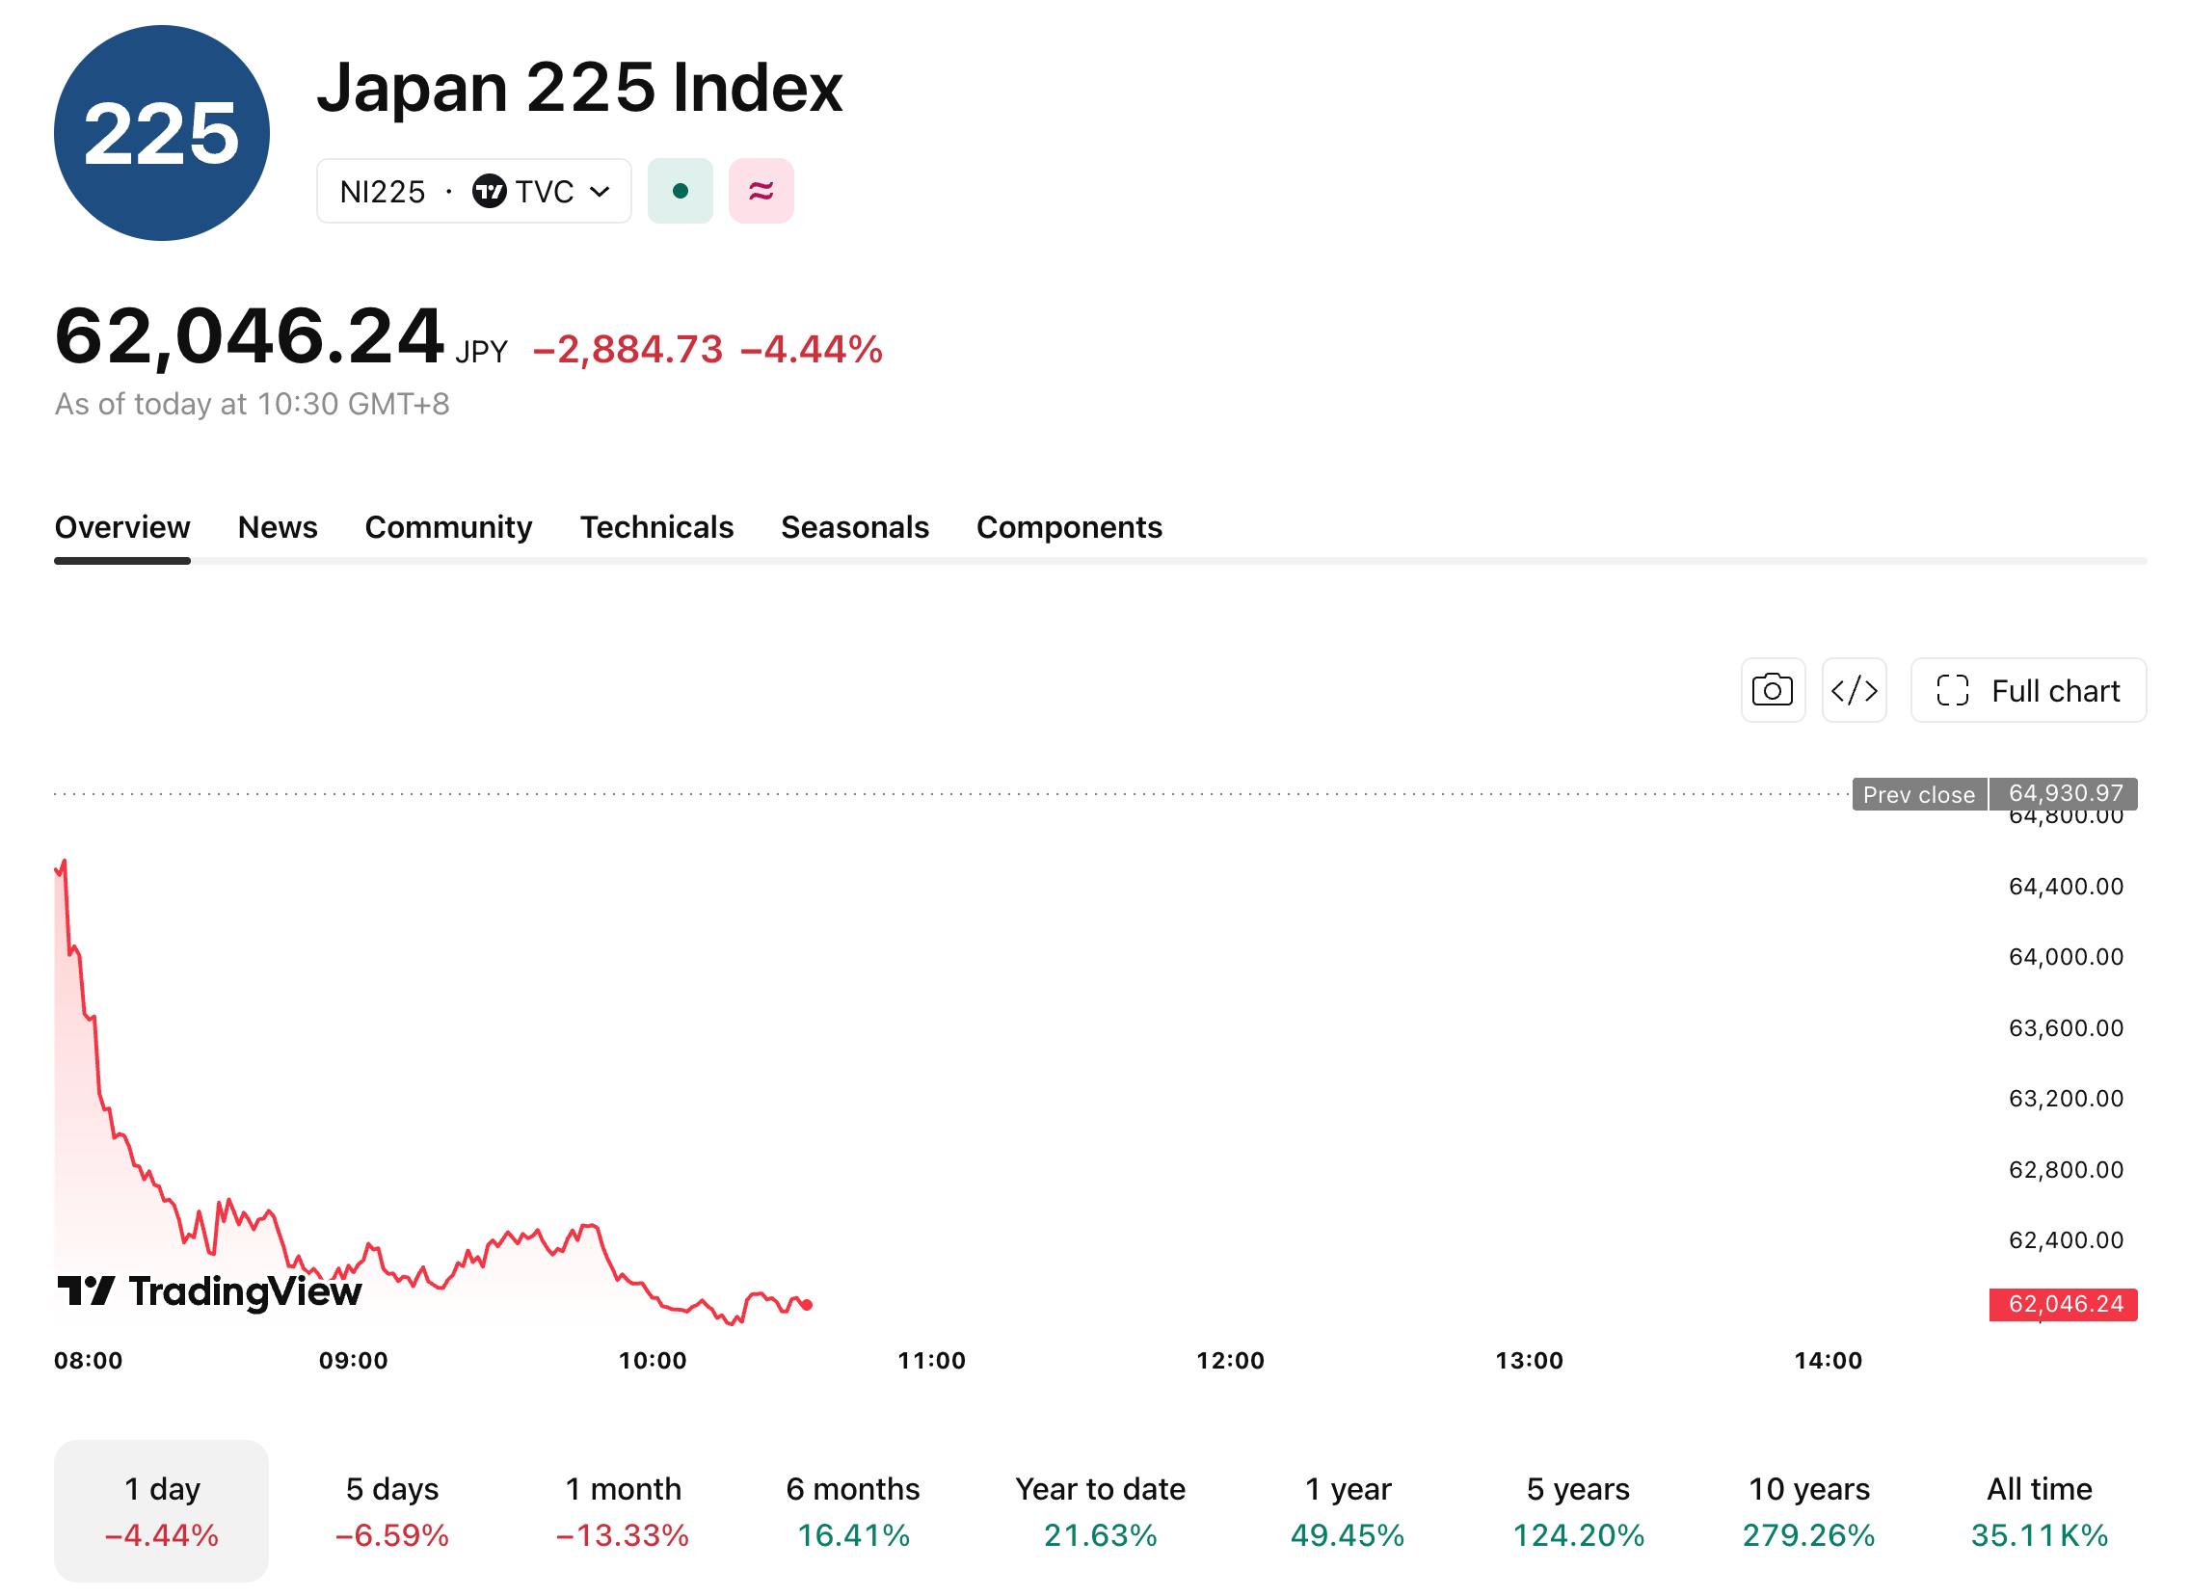Click the large 62,046.24 price value

(250, 336)
